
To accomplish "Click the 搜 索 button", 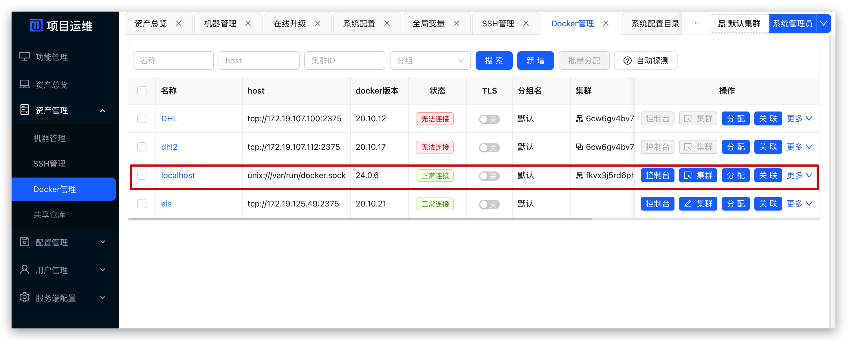I will [494, 61].
